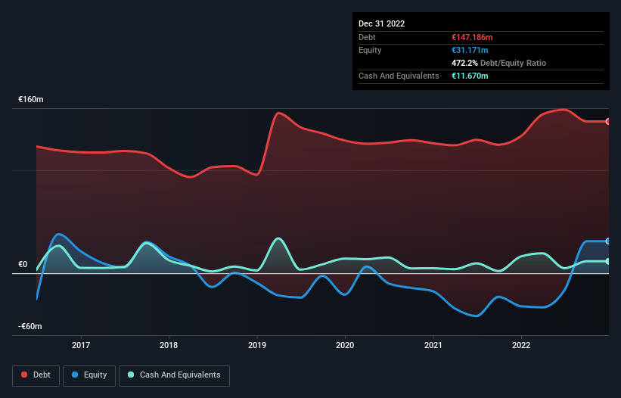Viewport: 621px width, 398px height.
Task: Click the 472.2% Debt/Equity Ratio text
Action: 498,63
